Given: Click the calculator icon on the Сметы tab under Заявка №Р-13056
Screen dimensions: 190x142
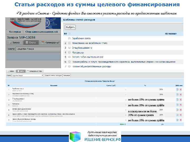Looking at the screenshot, I should click(27, 43).
